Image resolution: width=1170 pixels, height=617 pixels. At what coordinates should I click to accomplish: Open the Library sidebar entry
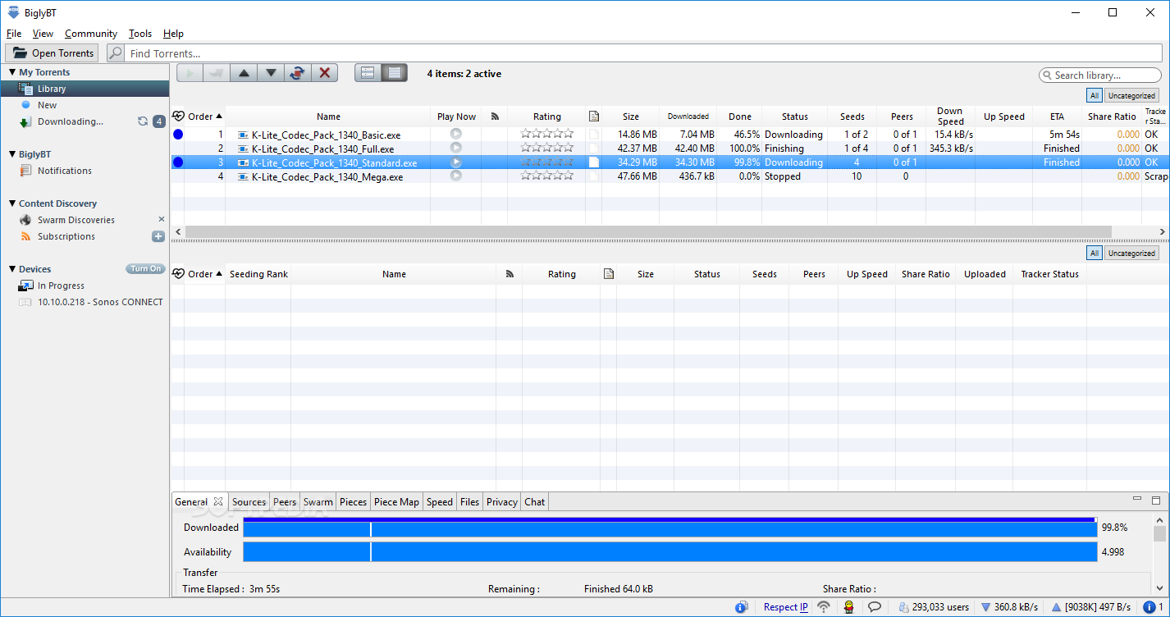pos(85,89)
